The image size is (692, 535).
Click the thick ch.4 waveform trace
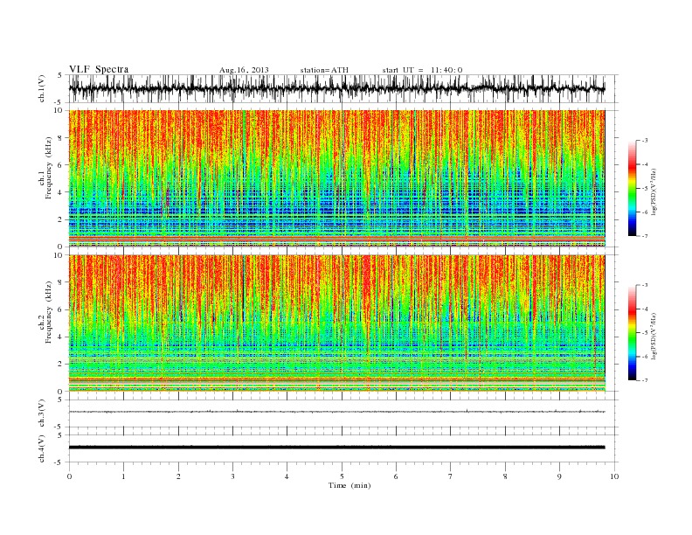coord(336,448)
